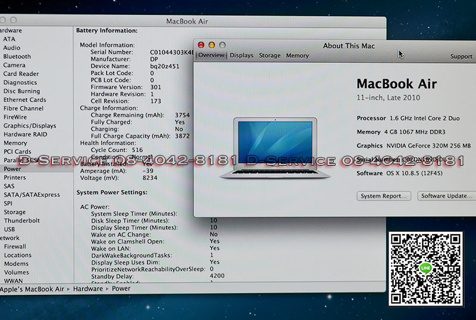Select Hardware RAID in the sidebar
The image size is (476, 320).
coord(25,134)
